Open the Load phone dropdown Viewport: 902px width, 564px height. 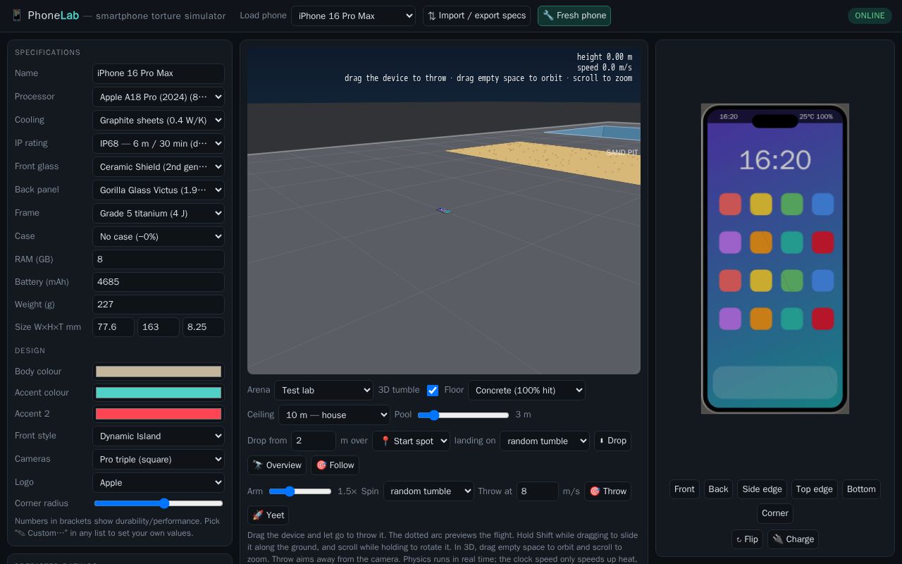[353, 16]
